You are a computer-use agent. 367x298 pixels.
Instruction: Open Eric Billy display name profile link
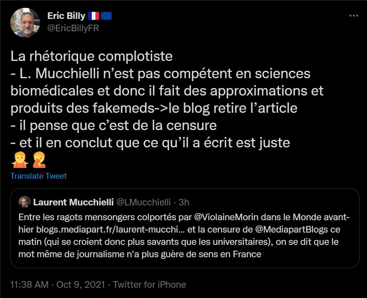(66, 16)
